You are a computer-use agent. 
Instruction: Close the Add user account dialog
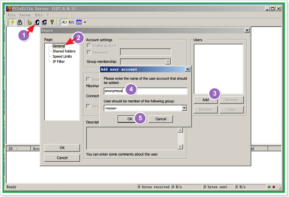tap(188, 69)
